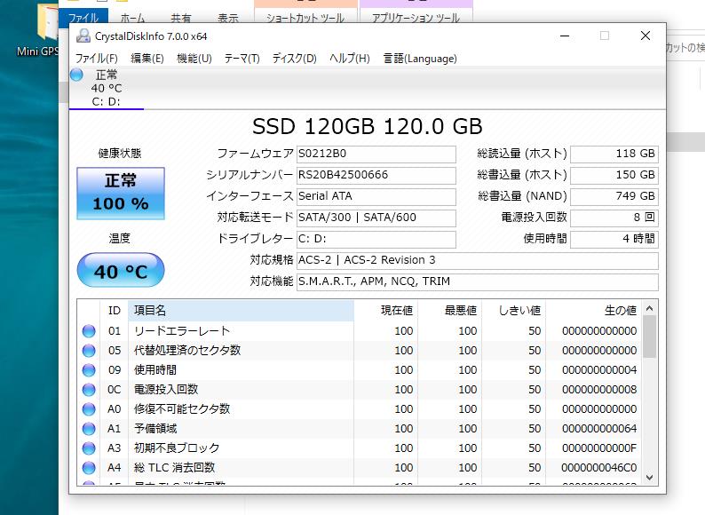
Task: Click the ACS-2 Revision 3 standard field
Action: (478, 260)
